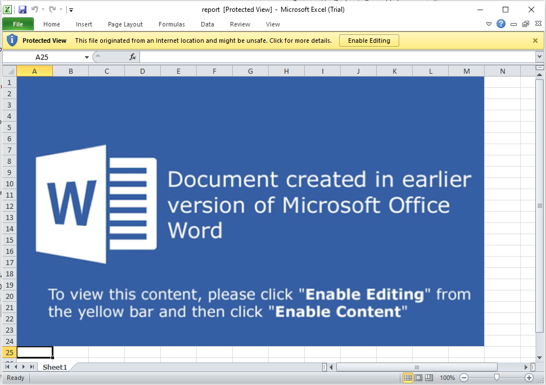Select column N header
This screenshot has height=385, width=546.
point(502,71)
